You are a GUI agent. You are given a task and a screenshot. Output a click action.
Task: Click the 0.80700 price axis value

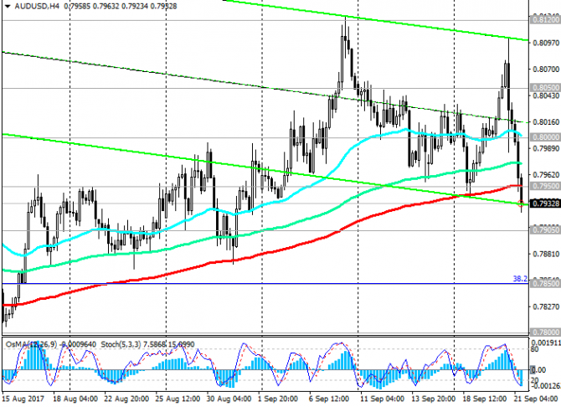point(546,69)
